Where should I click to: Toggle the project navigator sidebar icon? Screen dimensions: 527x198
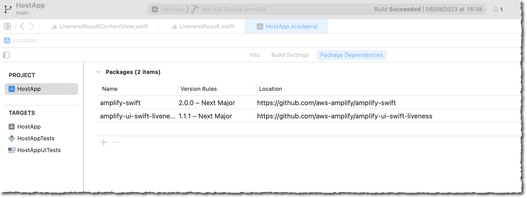(6, 55)
